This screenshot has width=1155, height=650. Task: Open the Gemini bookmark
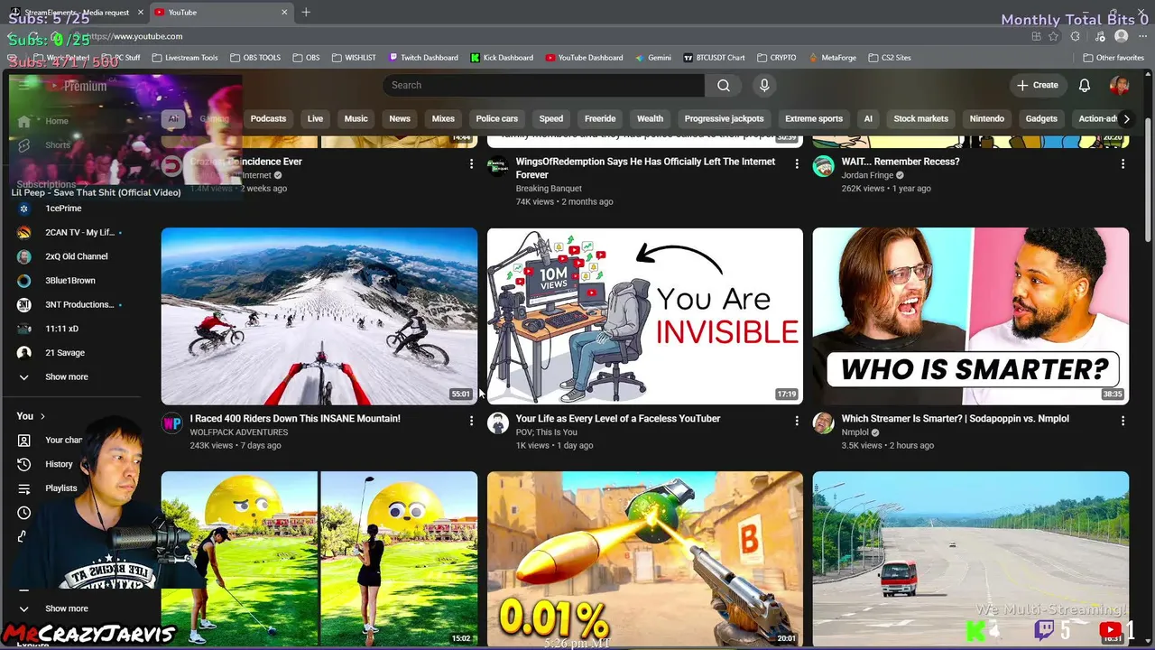tap(653, 58)
